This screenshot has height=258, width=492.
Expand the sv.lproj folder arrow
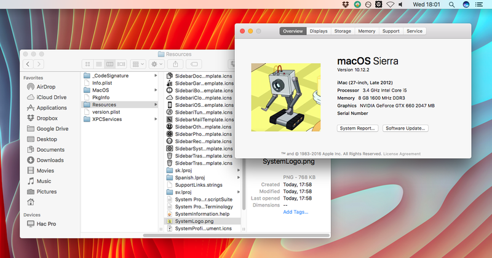[239, 192]
